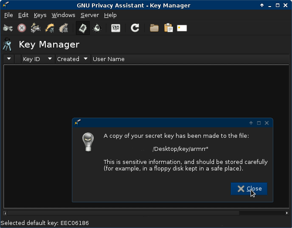Click the 'This is sensitive information' warning text
The image size is (292, 228).
(x=186, y=165)
